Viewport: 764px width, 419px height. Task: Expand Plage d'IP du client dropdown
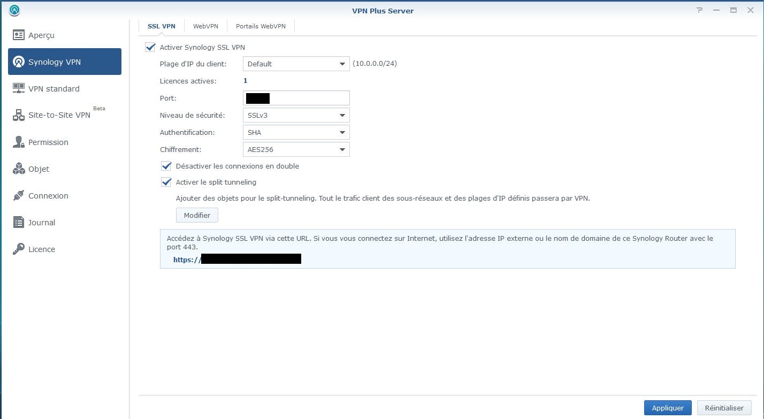pos(296,64)
